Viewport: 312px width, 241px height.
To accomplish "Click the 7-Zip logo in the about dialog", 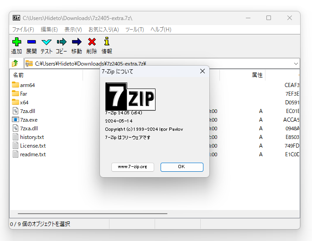I will tap(130, 97).
